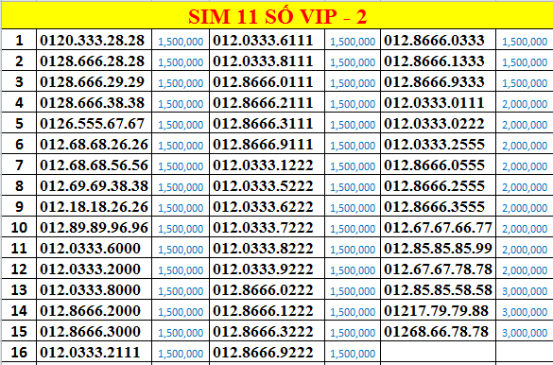Click the row index cell 1
Image resolution: width=553 pixels, height=365 pixels.
click(x=19, y=41)
